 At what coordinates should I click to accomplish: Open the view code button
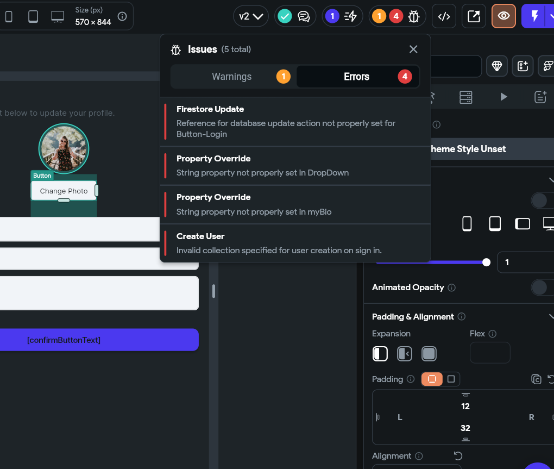click(444, 16)
